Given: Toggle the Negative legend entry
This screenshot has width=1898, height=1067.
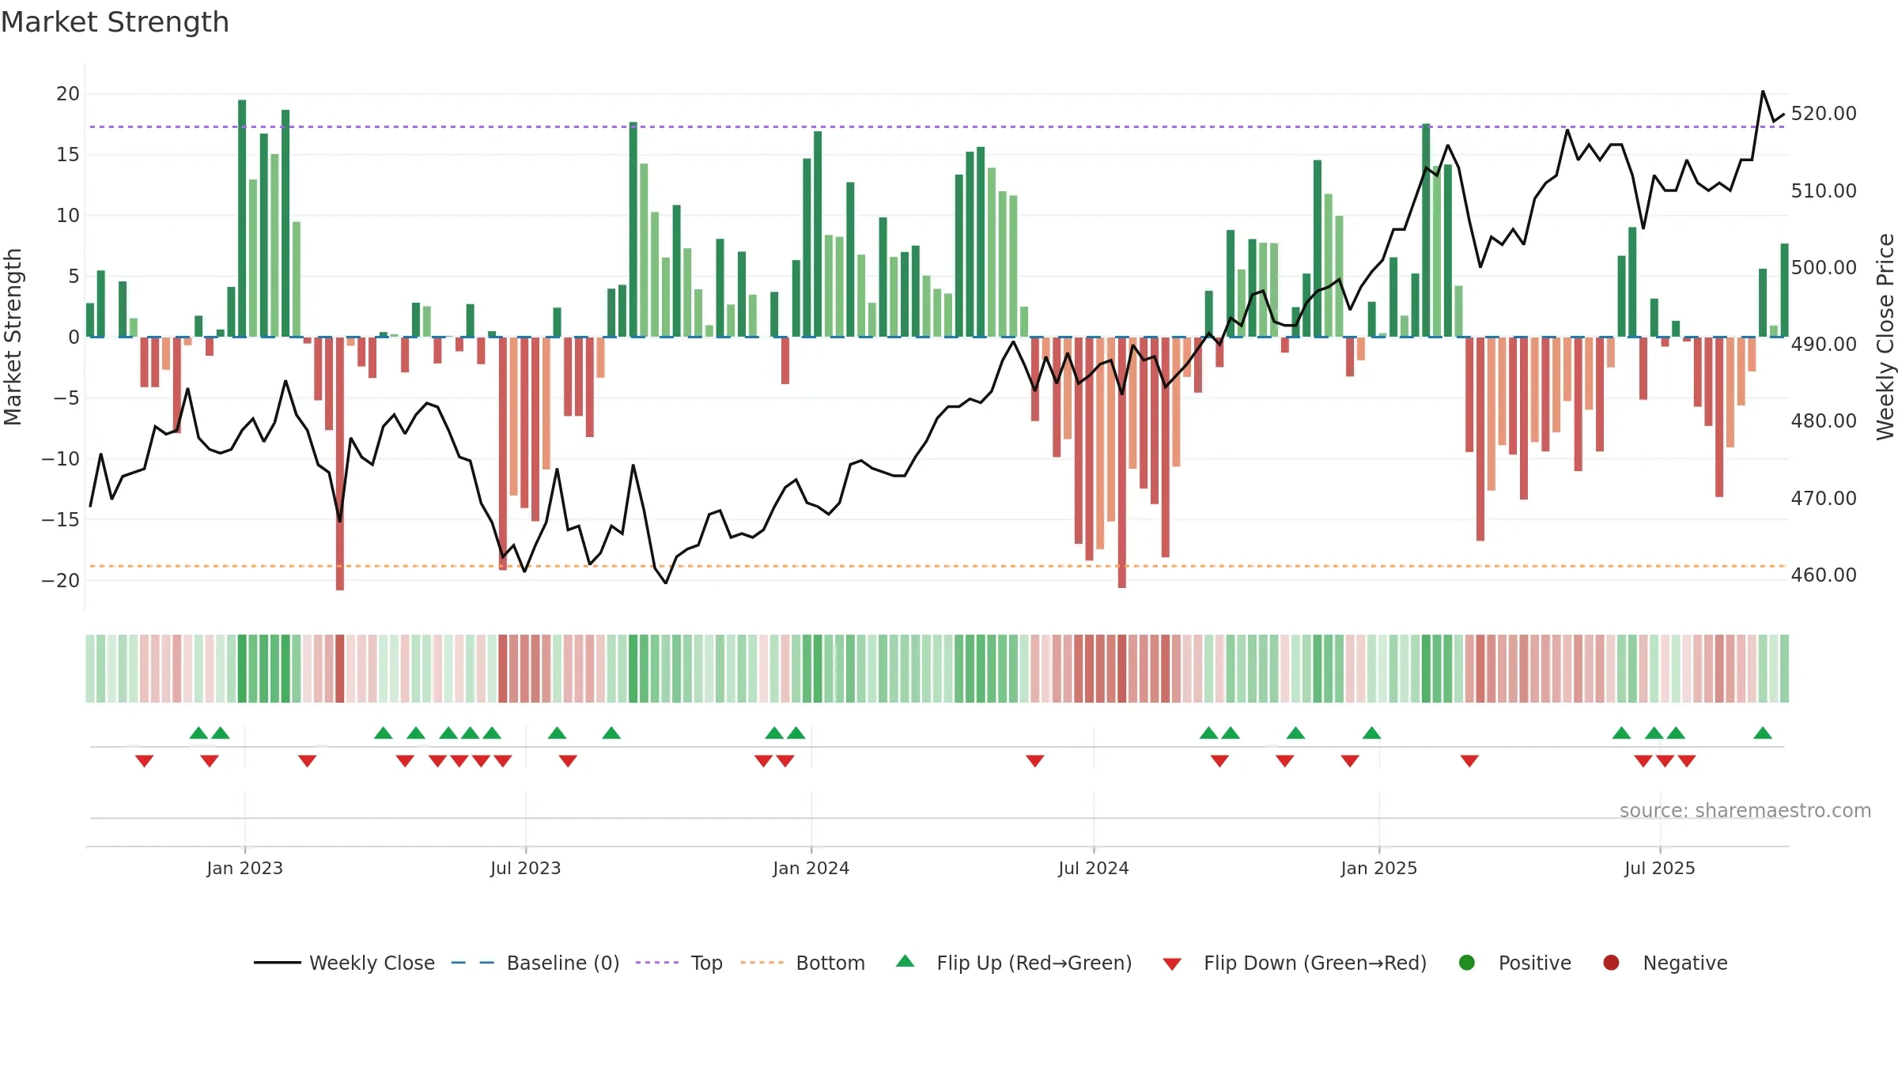Looking at the screenshot, I should click(1665, 963).
